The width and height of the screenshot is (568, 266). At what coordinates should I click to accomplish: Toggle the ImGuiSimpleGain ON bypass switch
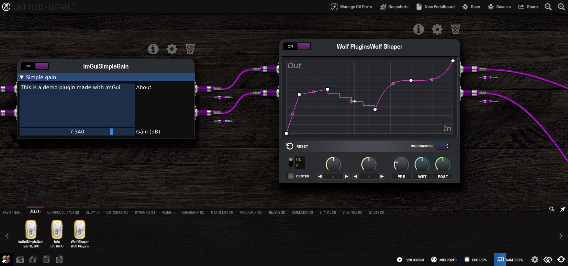coord(35,66)
